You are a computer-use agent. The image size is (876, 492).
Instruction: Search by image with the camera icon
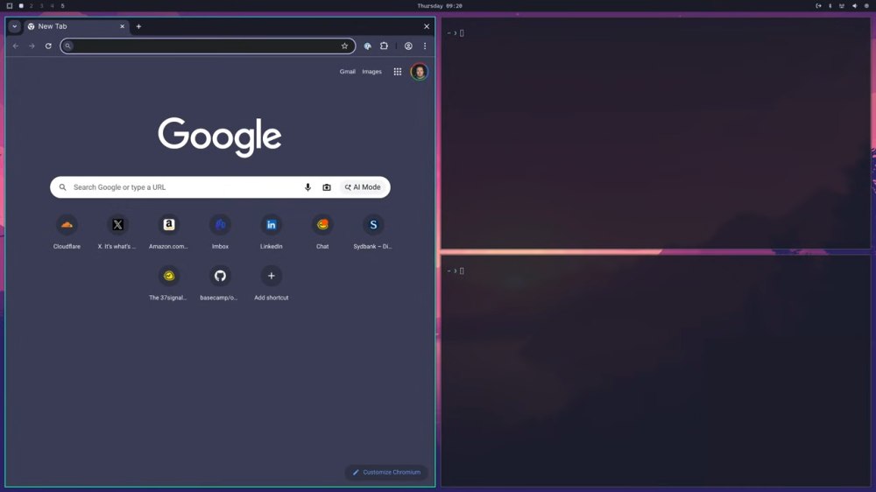(x=327, y=187)
